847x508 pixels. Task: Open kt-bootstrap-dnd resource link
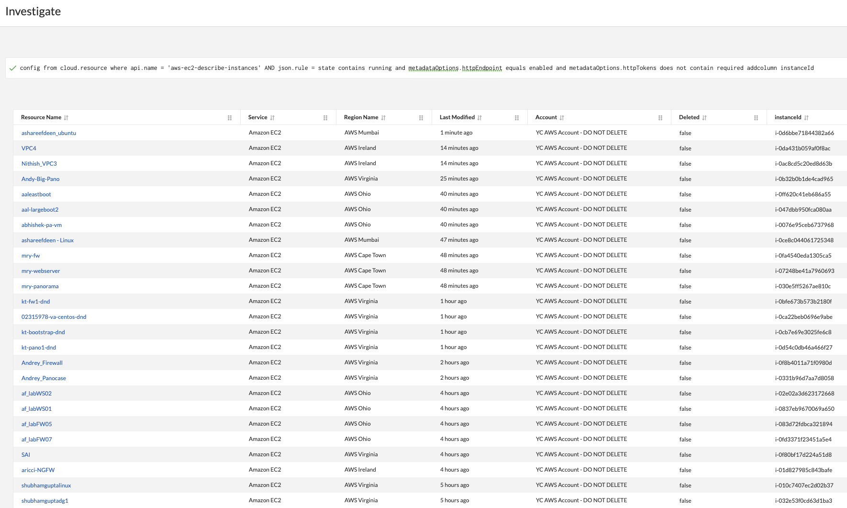[43, 332]
